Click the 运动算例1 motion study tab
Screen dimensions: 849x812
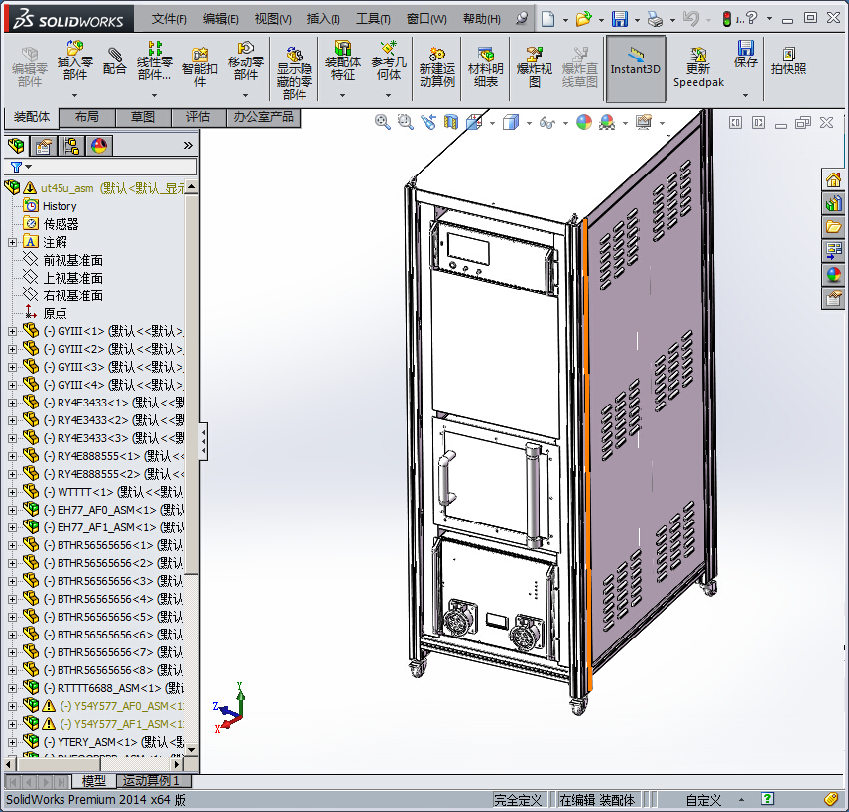pyautogui.click(x=151, y=782)
